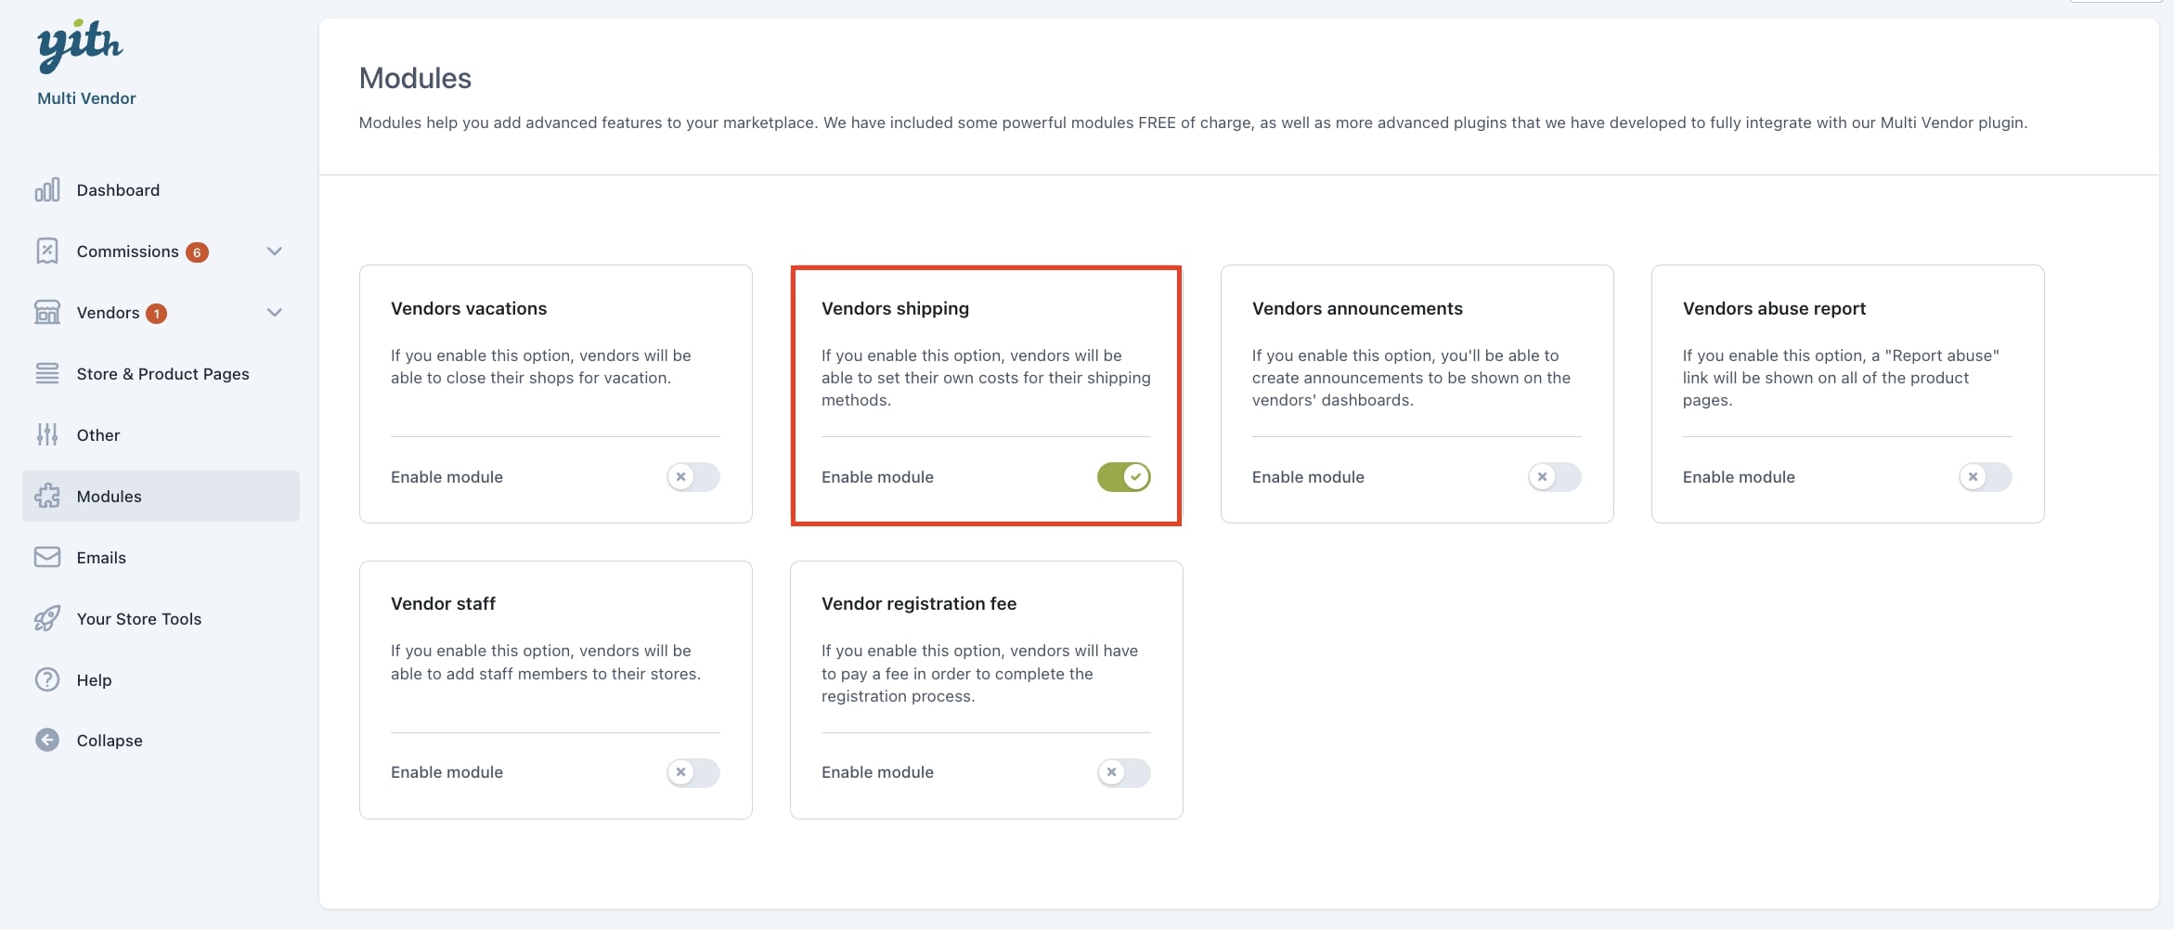
Task: Click the Other sliders icon
Action: click(47, 435)
